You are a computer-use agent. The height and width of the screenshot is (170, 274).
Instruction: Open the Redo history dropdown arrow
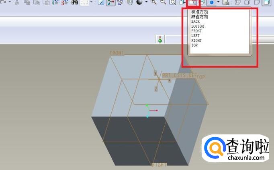(10, 2)
